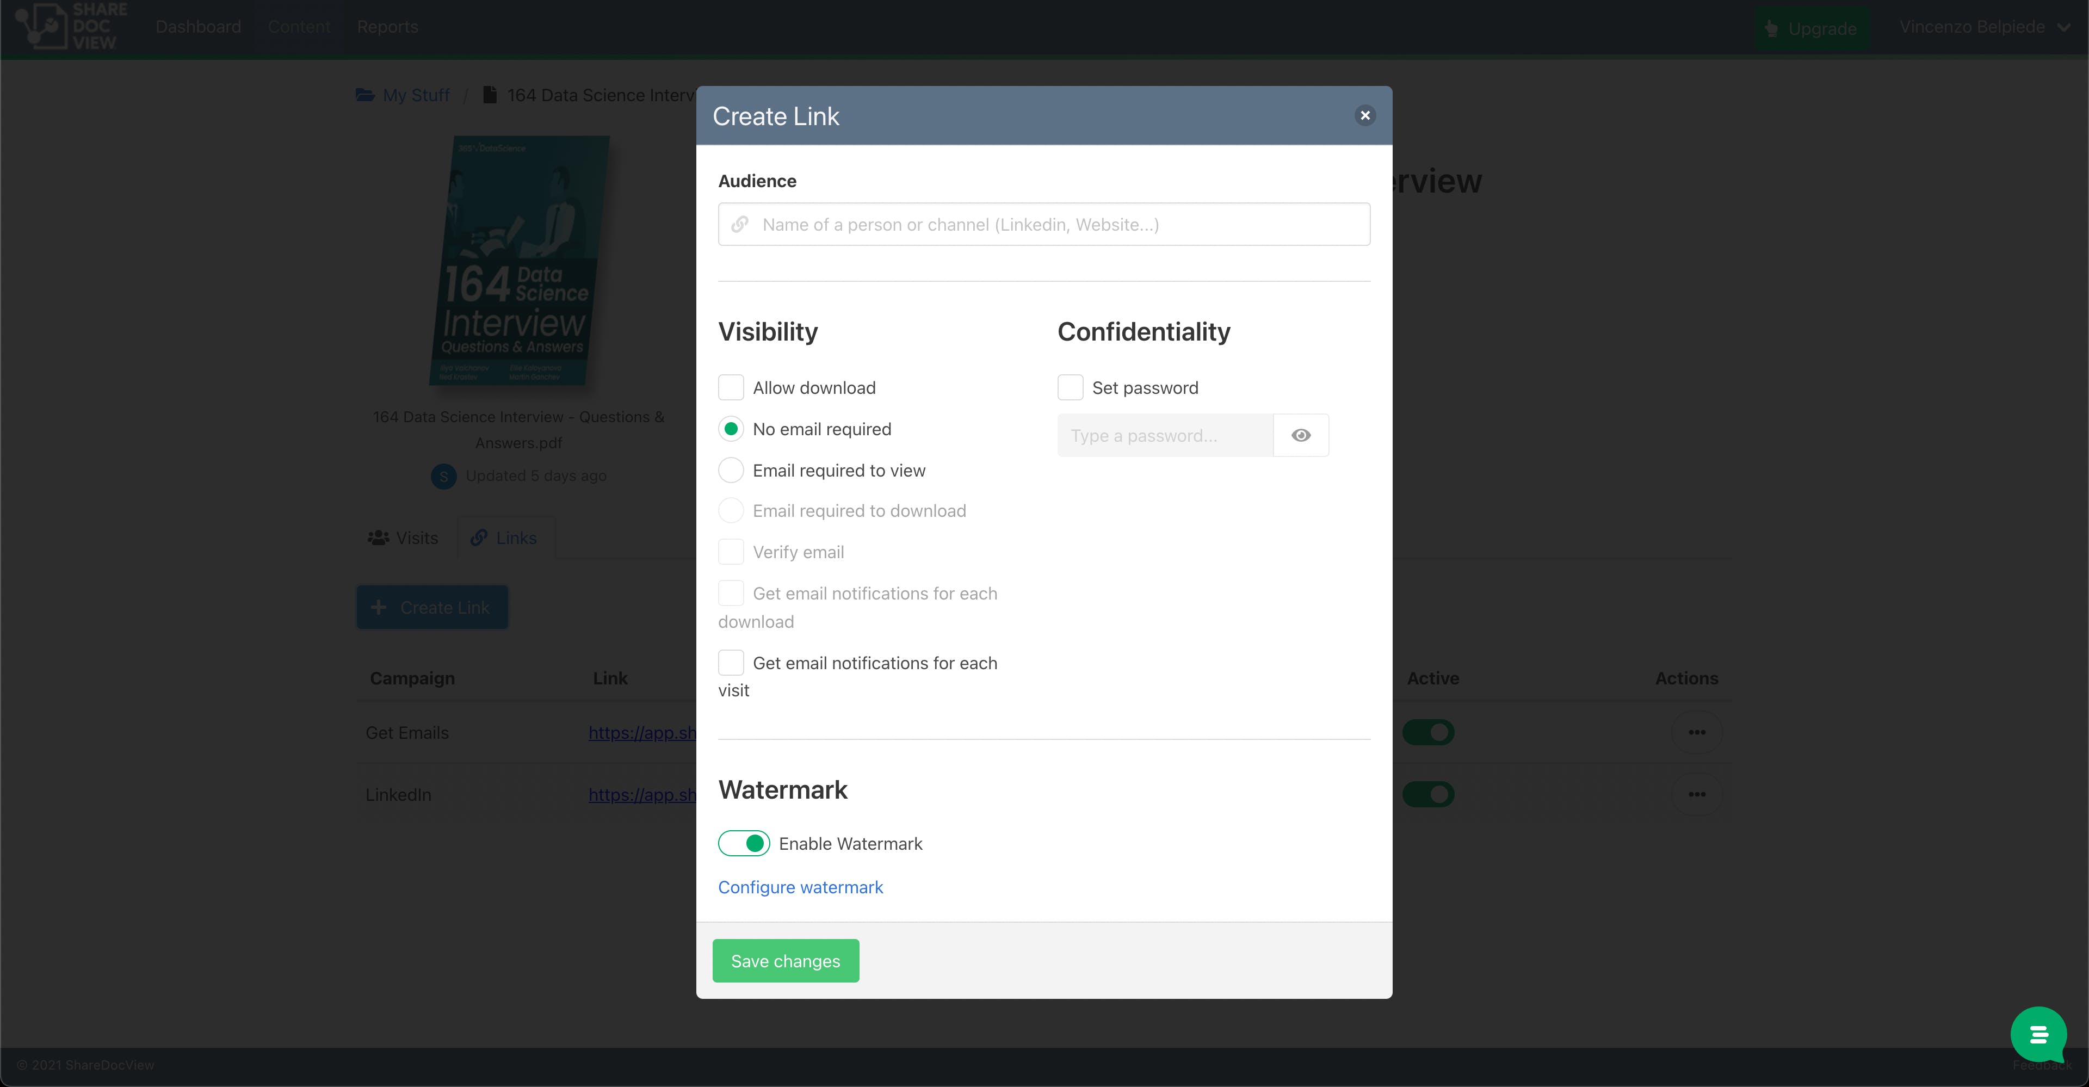Click the My Stuff folder icon
The height and width of the screenshot is (1087, 2089).
(x=365, y=95)
